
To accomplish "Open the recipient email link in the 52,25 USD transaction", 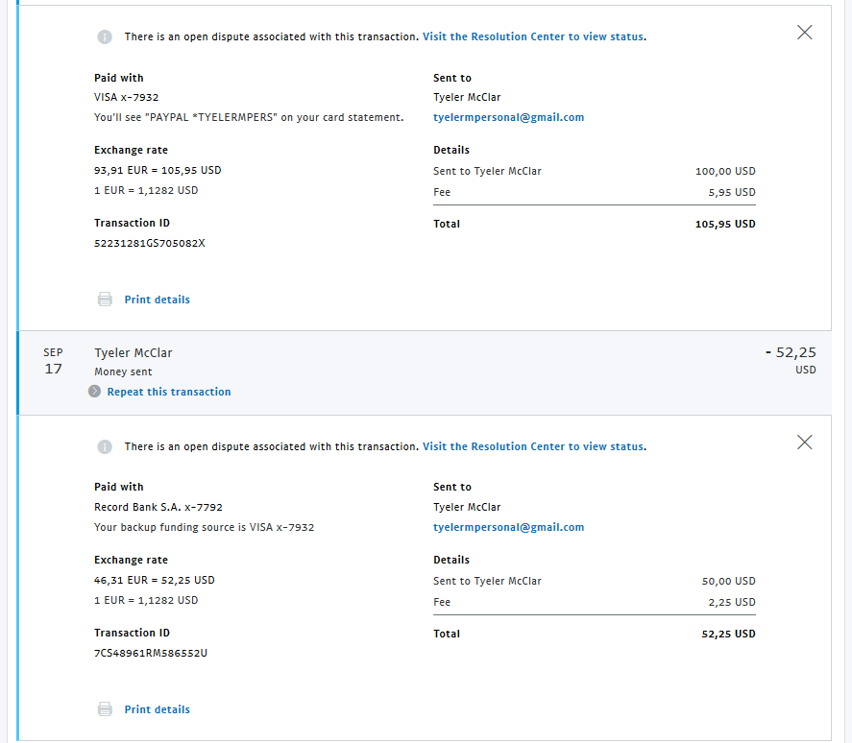I will coord(508,527).
